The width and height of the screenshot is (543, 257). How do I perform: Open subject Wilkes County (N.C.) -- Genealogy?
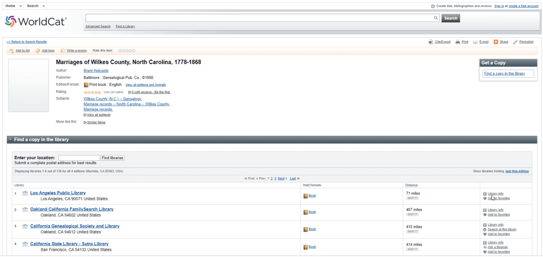click(x=113, y=99)
